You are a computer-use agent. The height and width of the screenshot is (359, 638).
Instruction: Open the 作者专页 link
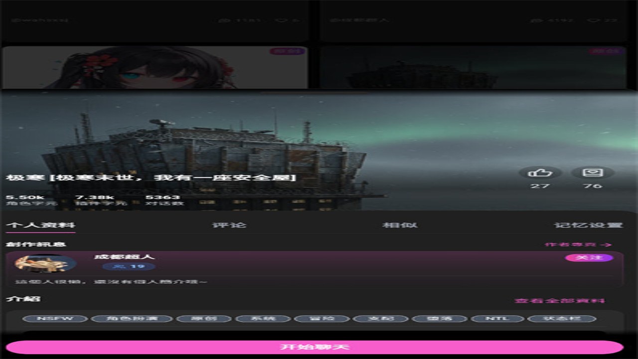(578, 244)
